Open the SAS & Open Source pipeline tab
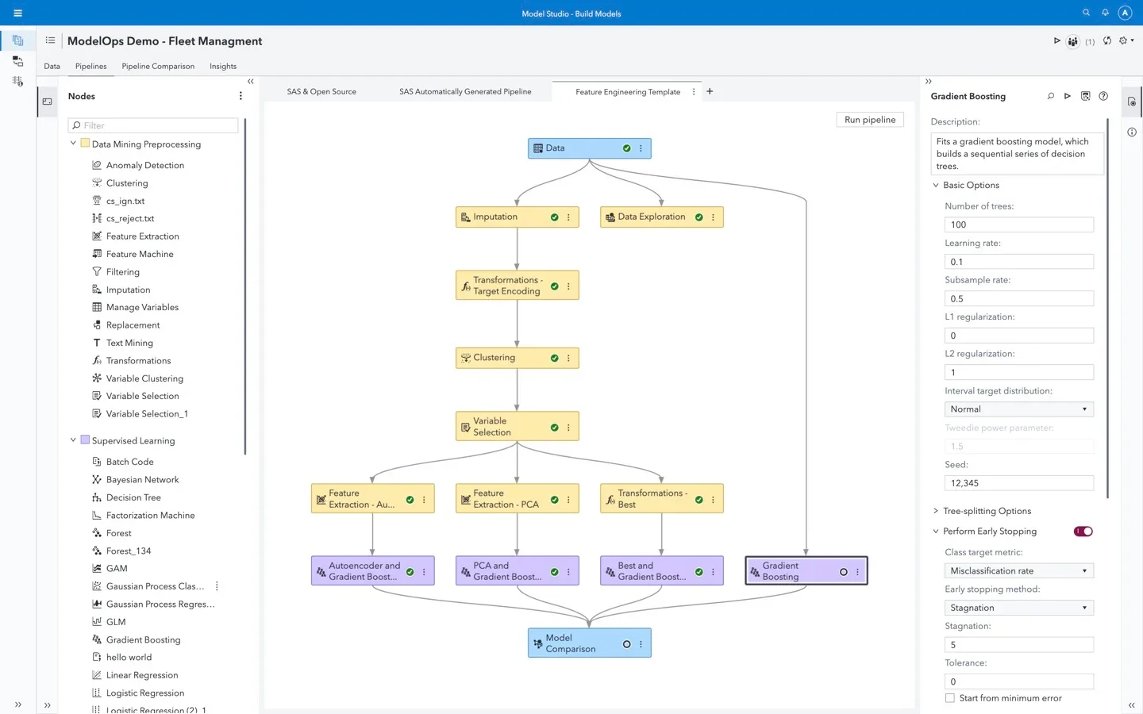Viewport: 1143px width, 714px height. click(x=321, y=91)
